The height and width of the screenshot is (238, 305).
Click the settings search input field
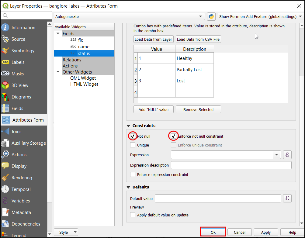(x=26, y=16)
